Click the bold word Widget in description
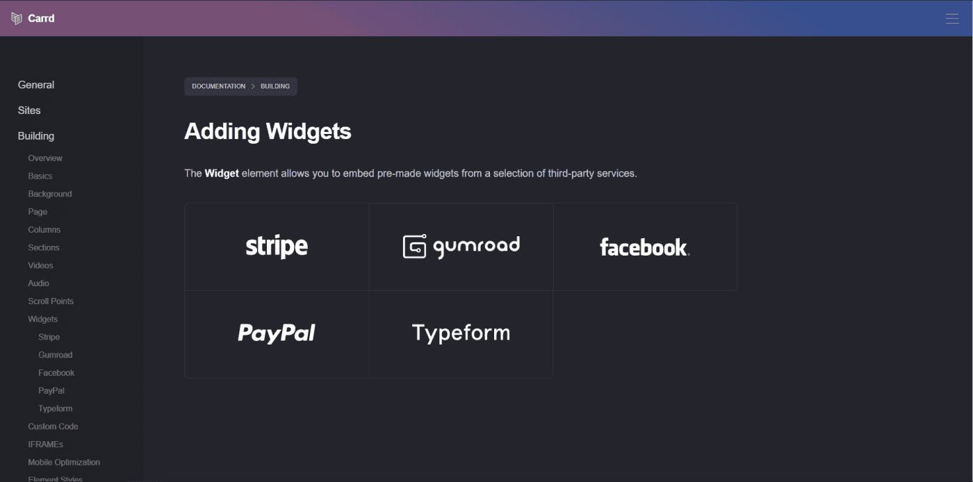973x482 pixels. tap(222, 173)
